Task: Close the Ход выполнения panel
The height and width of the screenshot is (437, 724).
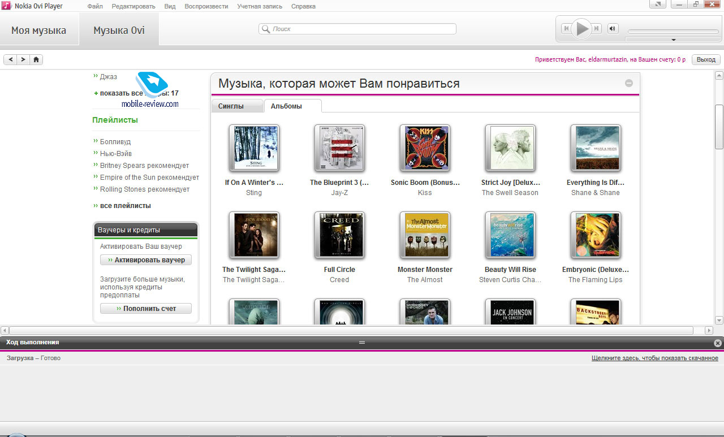Action: pos(718,343)
